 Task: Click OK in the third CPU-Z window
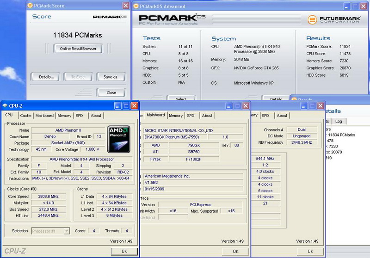[x=310, y=252]
